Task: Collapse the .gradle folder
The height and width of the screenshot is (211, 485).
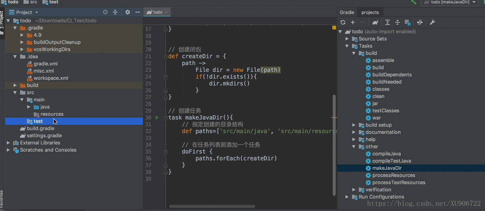Action: pyautogui.click(x=15, y=28)
